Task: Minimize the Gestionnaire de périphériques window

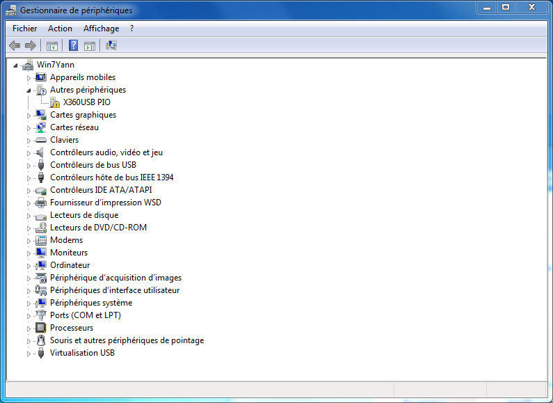Action: [487, 8]
